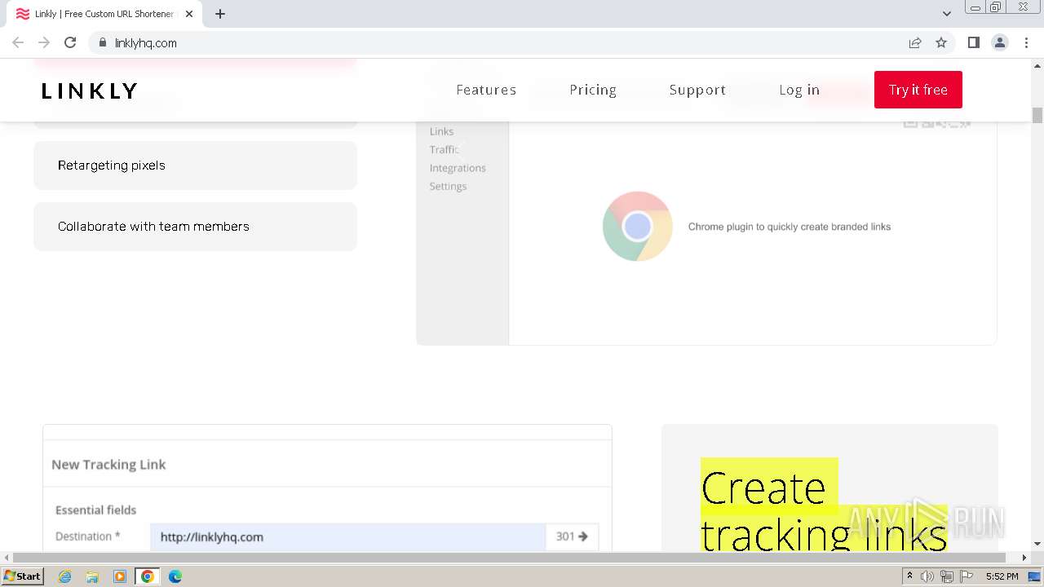Screen dimensions: 1044x587
Task: Click the Show desktop button
Action: (1035, 576)
